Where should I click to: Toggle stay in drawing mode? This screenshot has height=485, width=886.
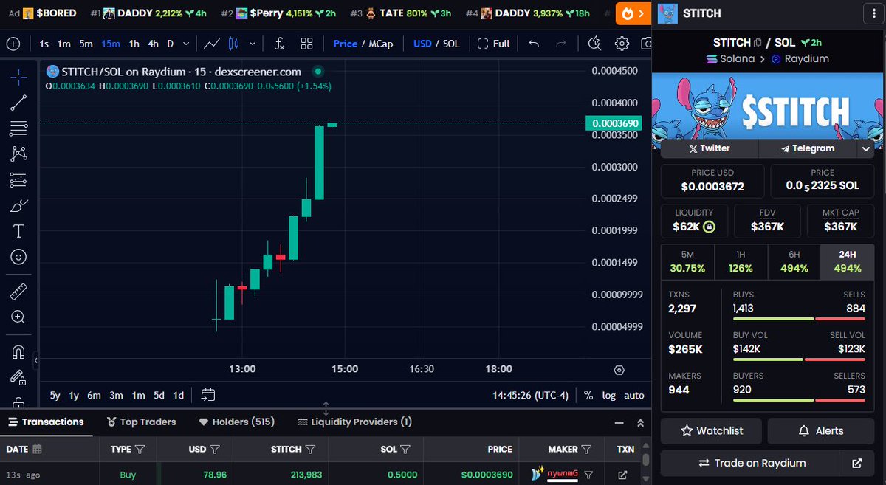(18, 378)
